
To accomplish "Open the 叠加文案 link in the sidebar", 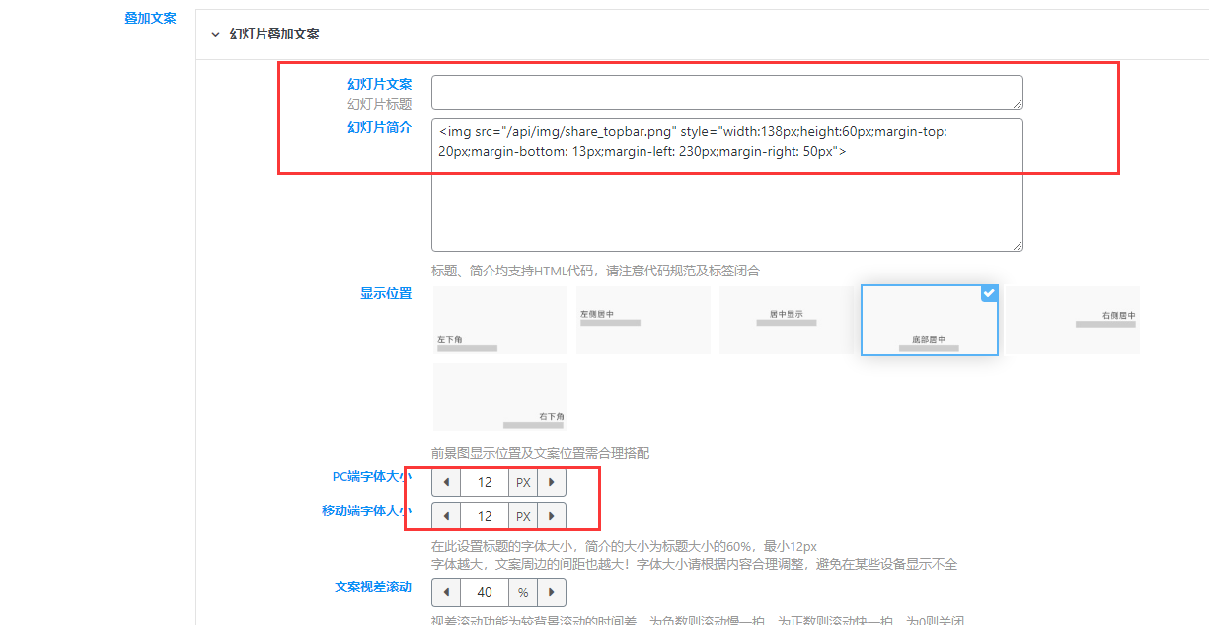I will click(150, 17).
